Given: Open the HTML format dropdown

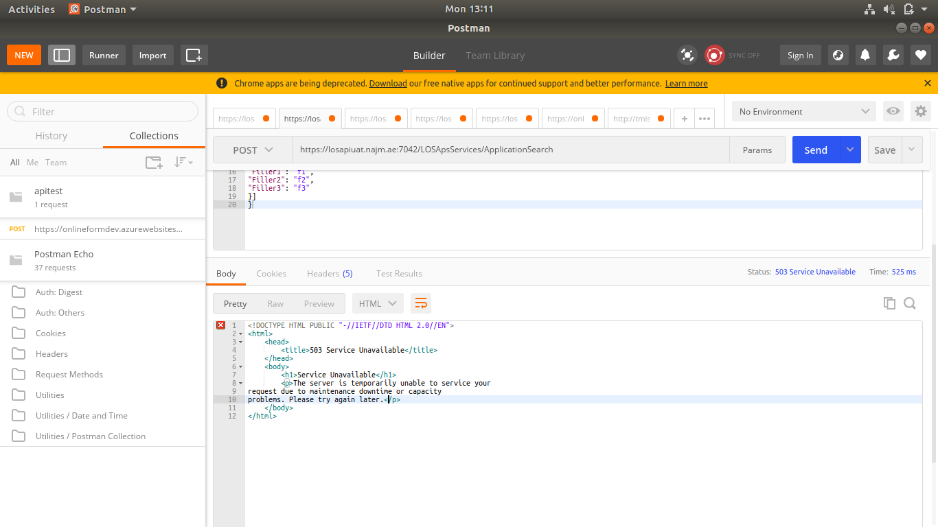Looking at the screenshot, I should click(x=378, y=303).
